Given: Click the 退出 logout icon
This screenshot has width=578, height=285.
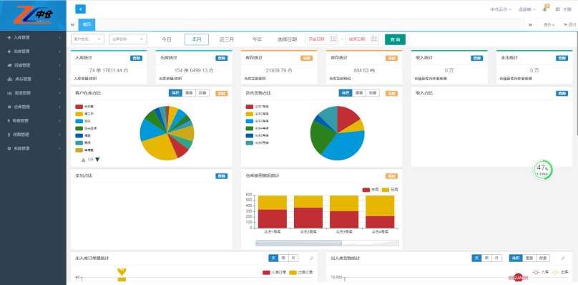Looking at the screenshot, I should [565, 25].
